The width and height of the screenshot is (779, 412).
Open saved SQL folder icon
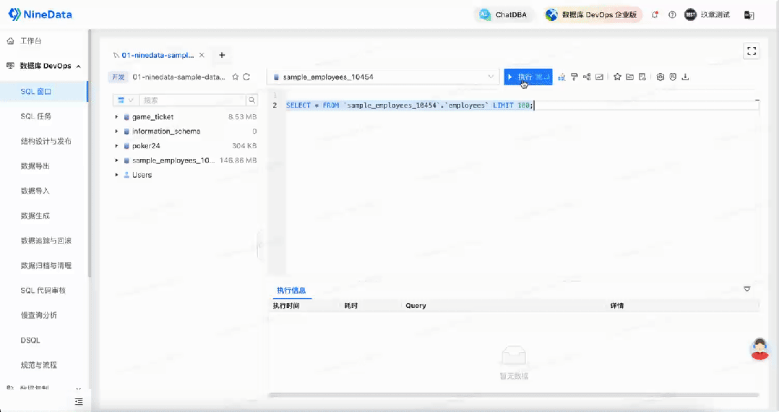tap(629, 77)
